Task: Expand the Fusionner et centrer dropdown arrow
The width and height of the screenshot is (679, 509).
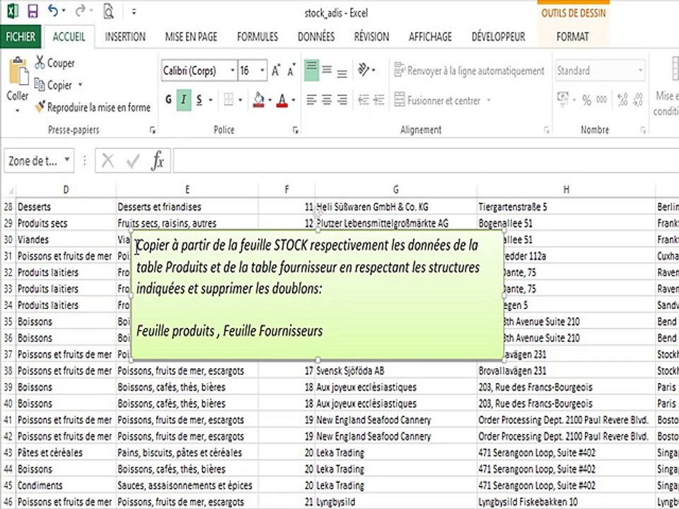Action: tap(489, 100)
